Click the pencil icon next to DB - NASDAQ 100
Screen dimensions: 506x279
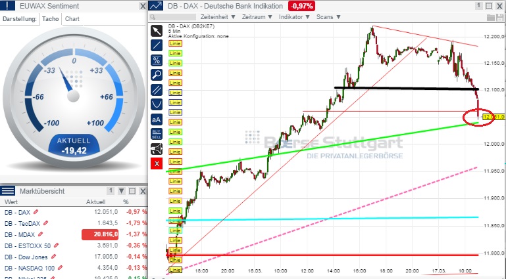pos(60,268)
